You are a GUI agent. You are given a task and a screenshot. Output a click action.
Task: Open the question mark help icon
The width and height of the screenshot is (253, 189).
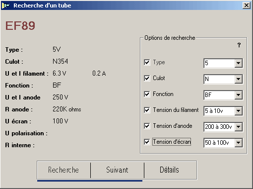(239, 45)
